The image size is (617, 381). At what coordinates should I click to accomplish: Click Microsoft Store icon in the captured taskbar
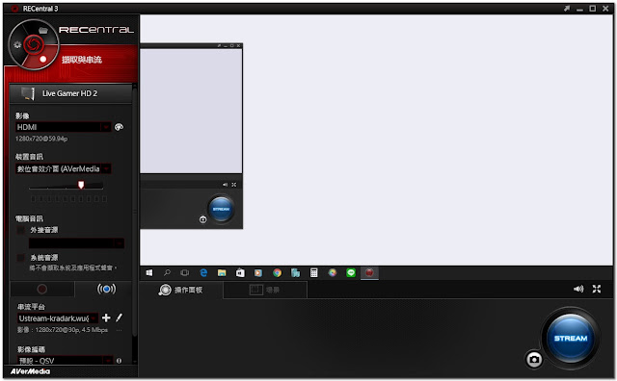[x=240, y=272]
